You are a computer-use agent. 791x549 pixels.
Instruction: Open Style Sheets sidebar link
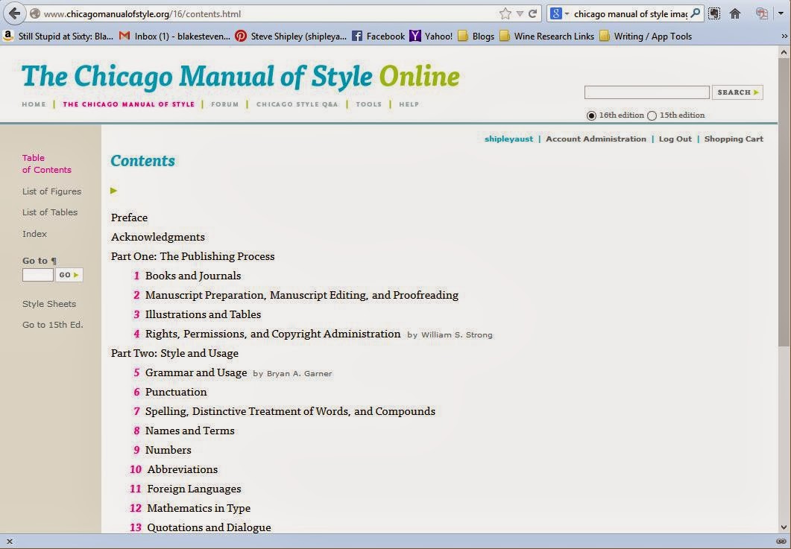(49, 304)
